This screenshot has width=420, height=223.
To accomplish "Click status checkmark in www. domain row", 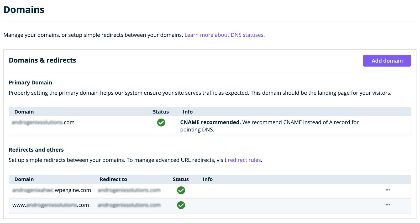I will pos(181,205).
